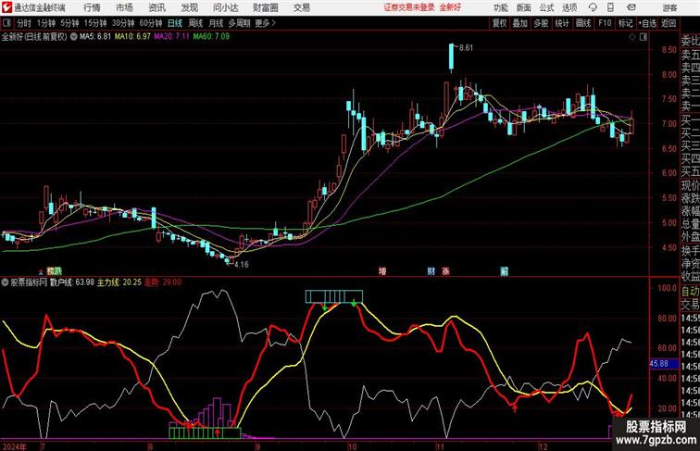Open the 行情 menu
Viewport: 700px width, 451px height.
tap(92, 7)
